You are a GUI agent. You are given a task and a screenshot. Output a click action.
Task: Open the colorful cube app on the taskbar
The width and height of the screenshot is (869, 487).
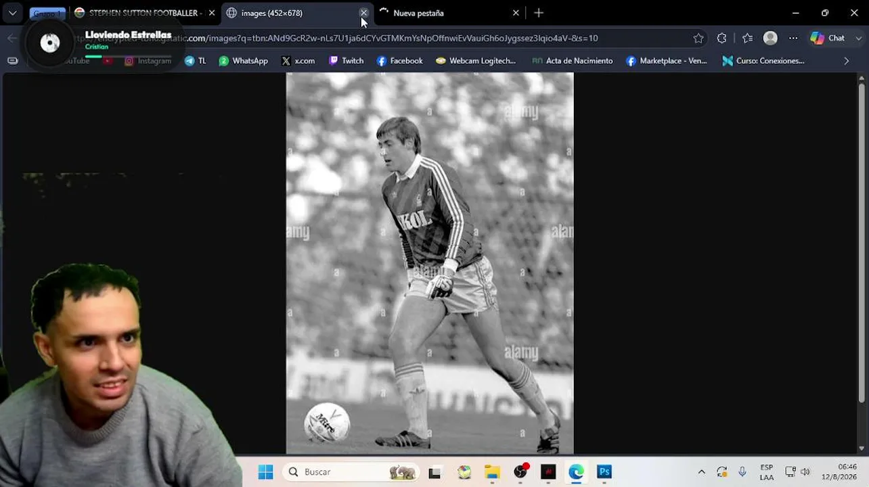tap(464, 472)
